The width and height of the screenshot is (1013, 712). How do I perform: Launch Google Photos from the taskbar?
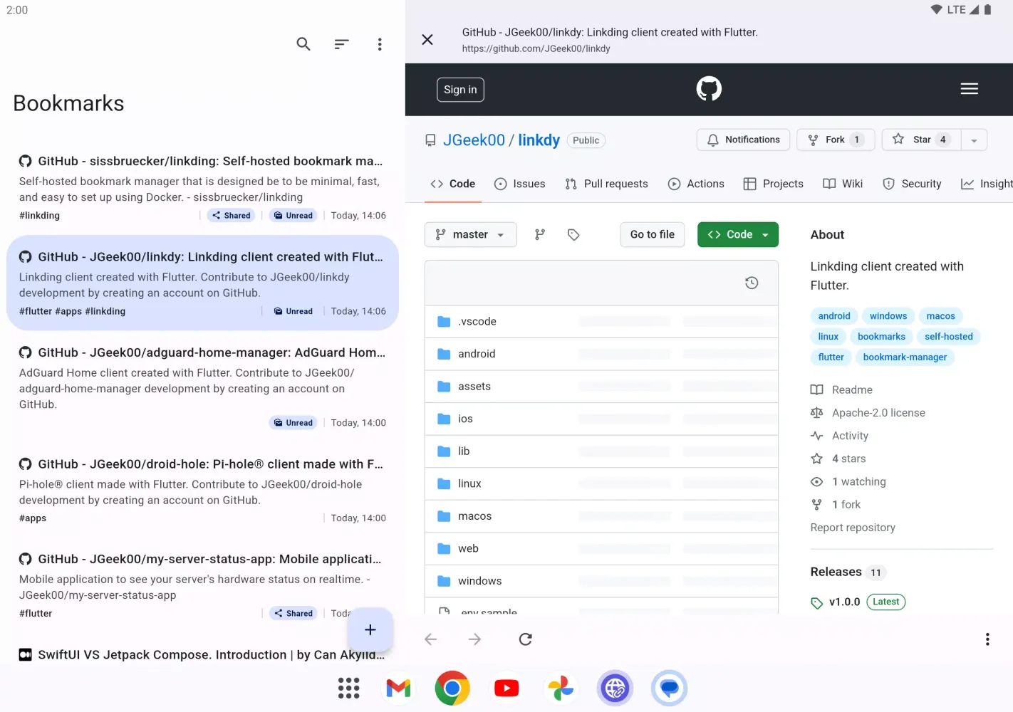coord(561,688)
